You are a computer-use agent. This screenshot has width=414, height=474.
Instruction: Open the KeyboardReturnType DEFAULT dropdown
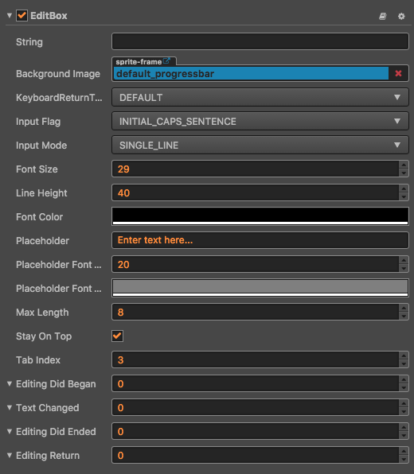tap(260, 97)
